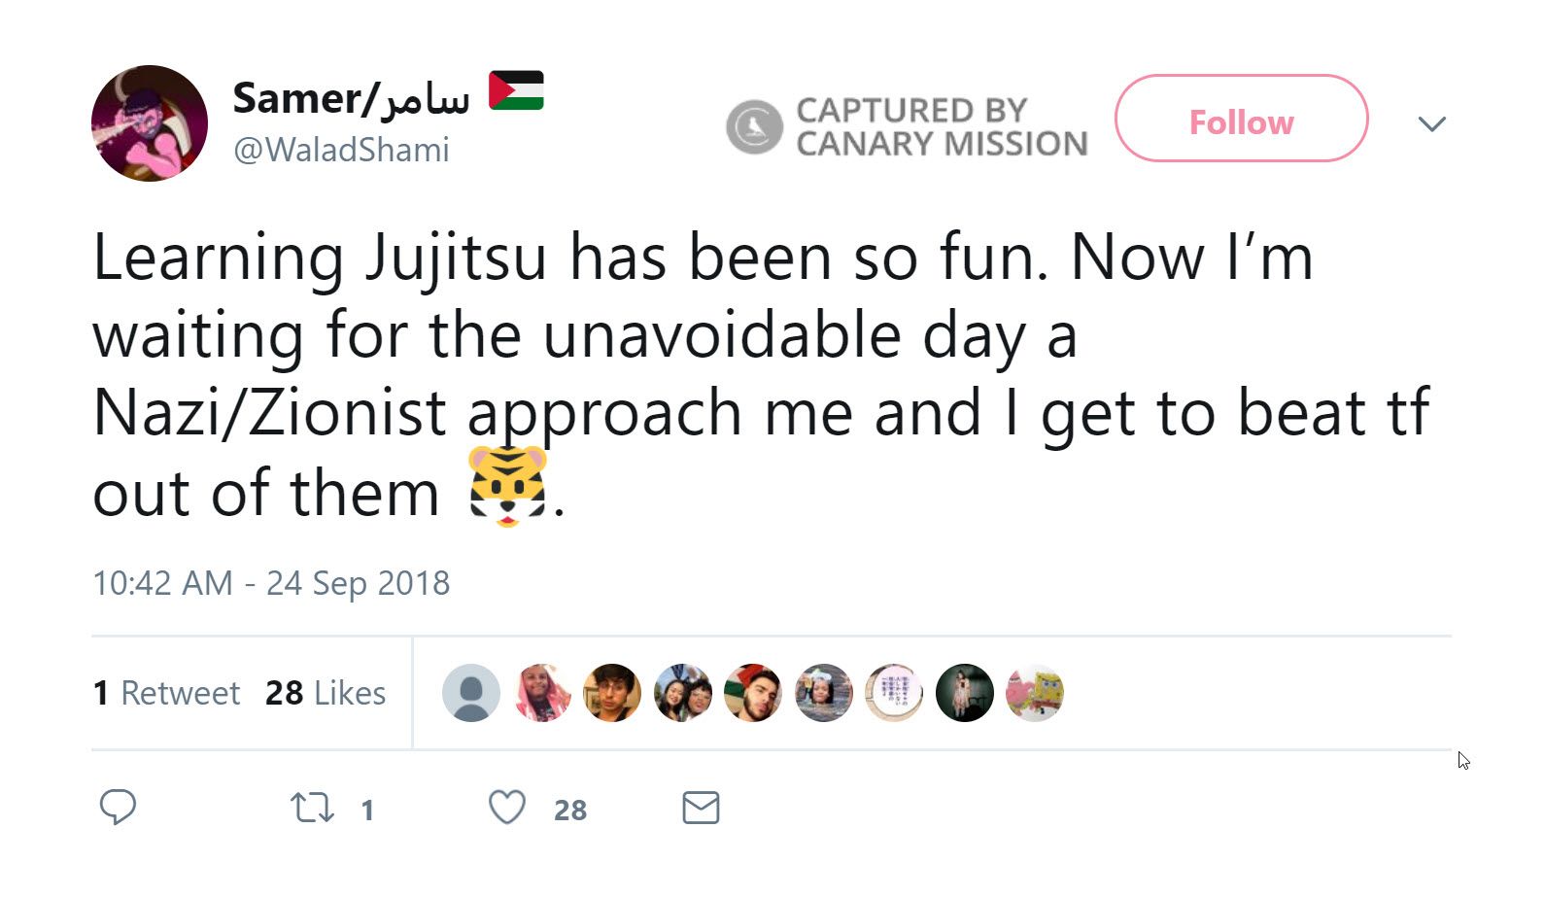Image resolution: width=1545 pixels, height=897 pixels.
Task: Like the tweet with the heart icon
Action: click(506, 808)
